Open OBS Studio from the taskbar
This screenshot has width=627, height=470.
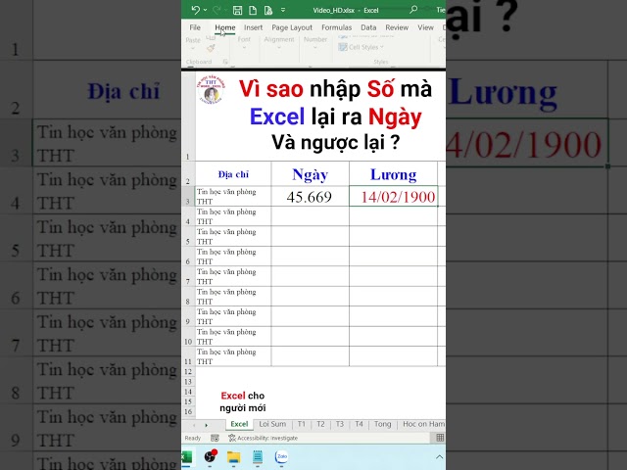click(x=211, y=456)
